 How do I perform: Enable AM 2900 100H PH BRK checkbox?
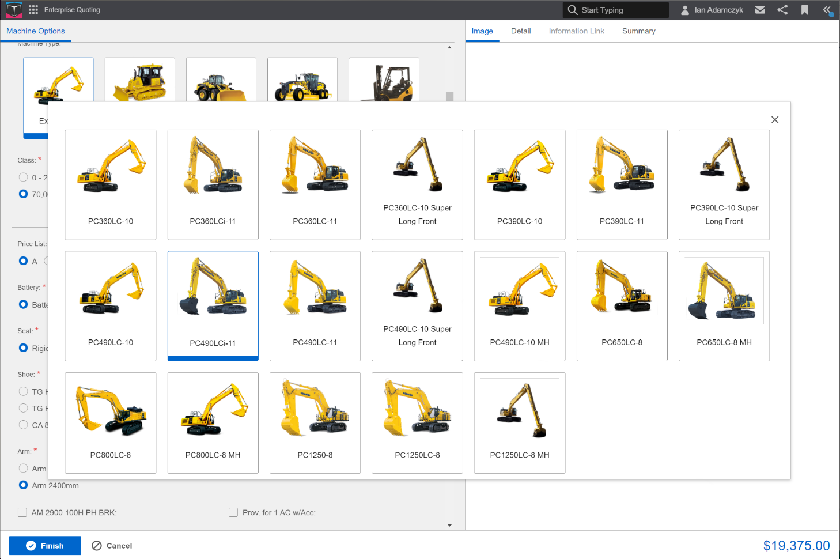pyautogui.click(x=22, y=512)
